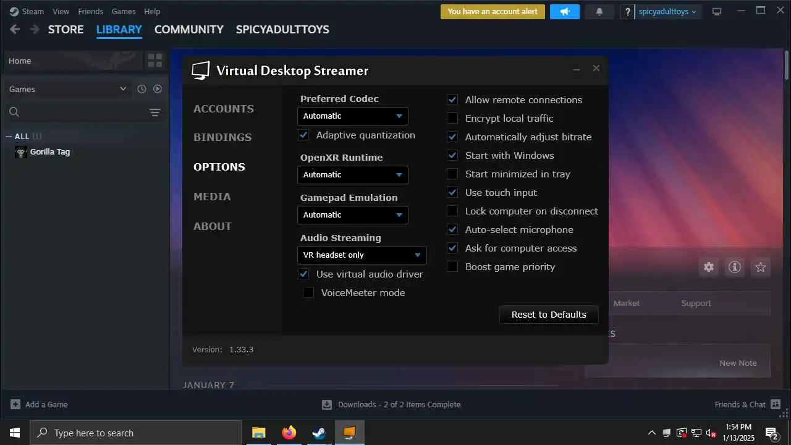Screen dimensions: 791x445
Task: Click the Steam forward navigation arrow
Action: [35, 29]
